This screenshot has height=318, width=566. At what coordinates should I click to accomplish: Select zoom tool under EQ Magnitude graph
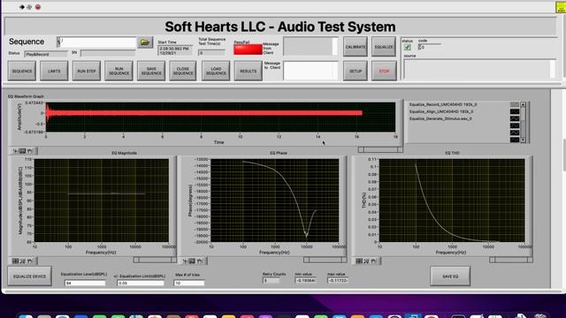click(22, 261)
